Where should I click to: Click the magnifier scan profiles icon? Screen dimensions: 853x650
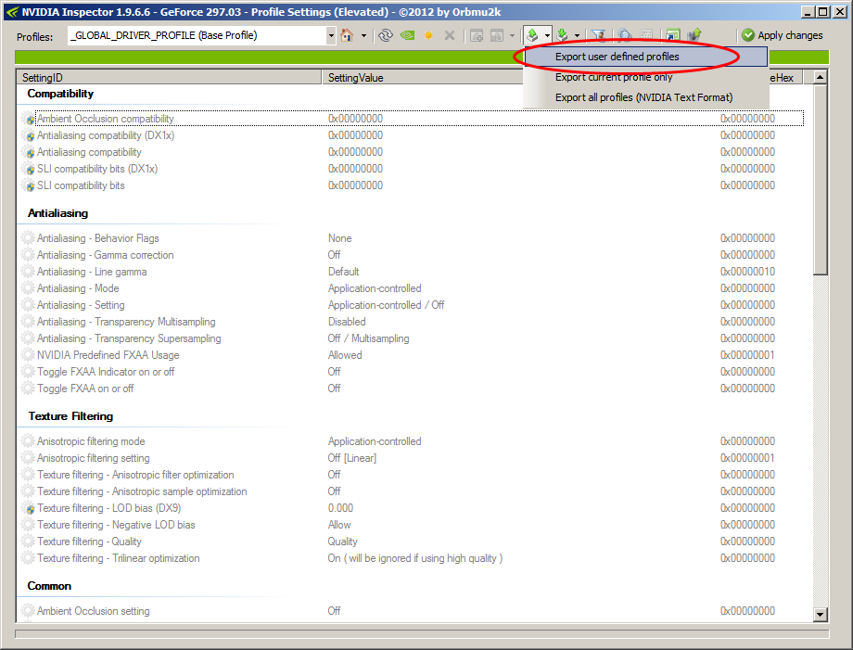(625, 35)
